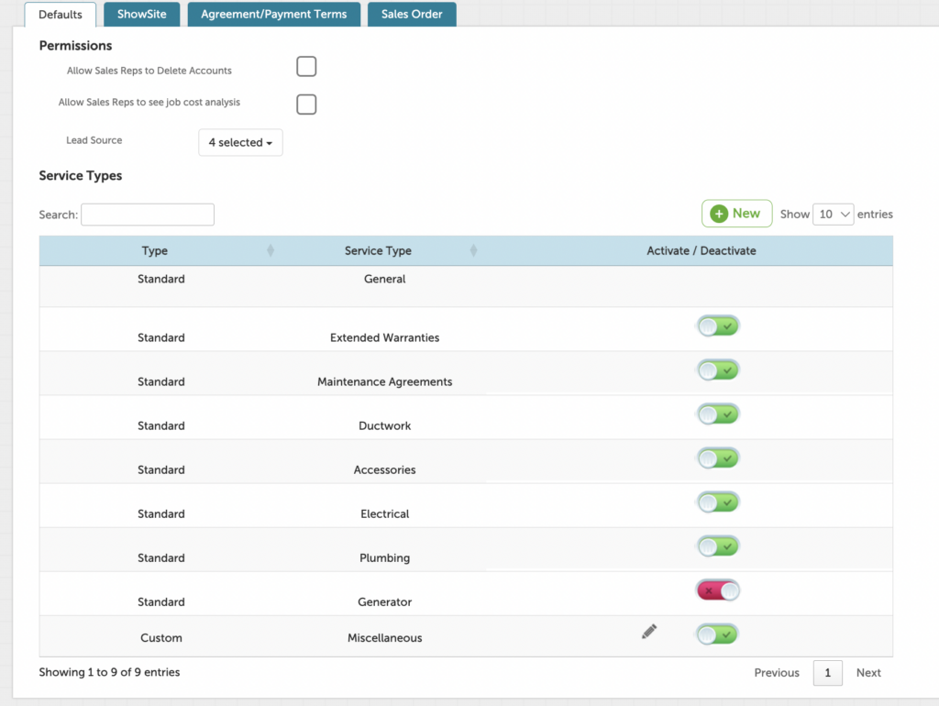Viewport: 939px width, 706px height.
Task: Click the Activate / Deactivate column header
Action: (x=701, y=251)
